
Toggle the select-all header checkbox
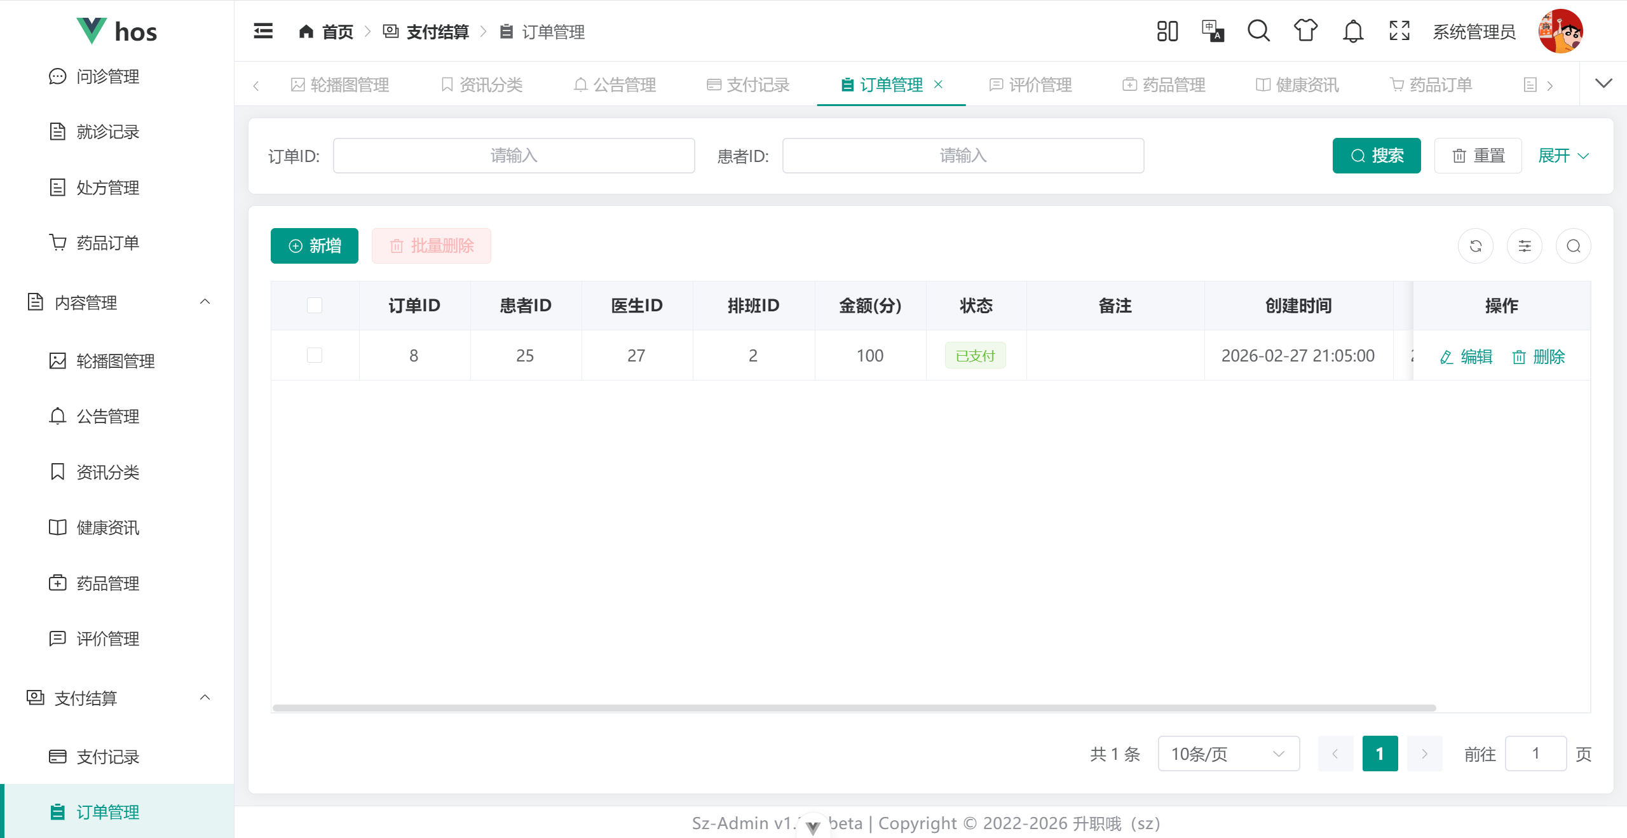[315, 306]
